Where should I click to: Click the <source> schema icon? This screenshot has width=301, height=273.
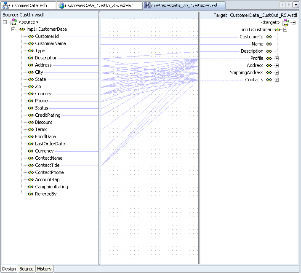click(14, 22)
